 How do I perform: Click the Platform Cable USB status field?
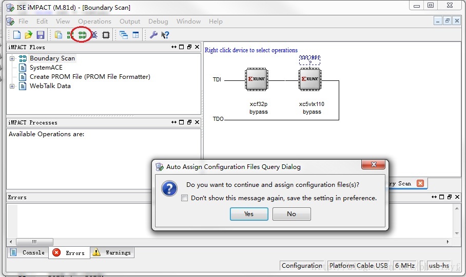click(x=358, y=265)
